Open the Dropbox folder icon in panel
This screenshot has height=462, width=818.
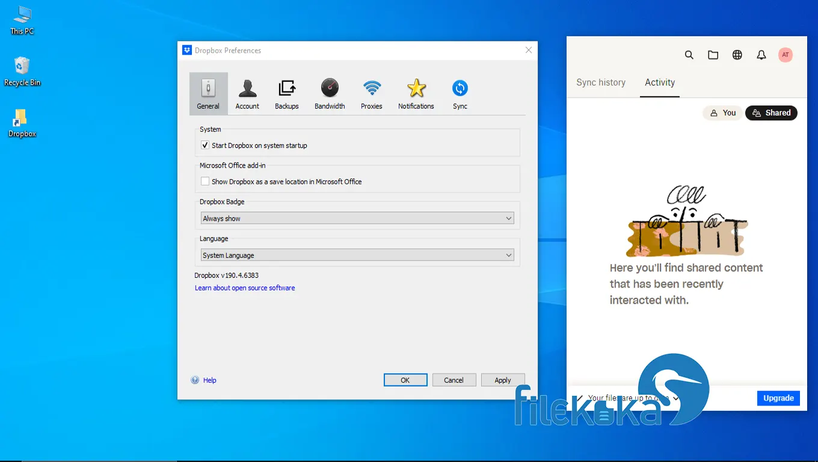[x=713, y=55]
